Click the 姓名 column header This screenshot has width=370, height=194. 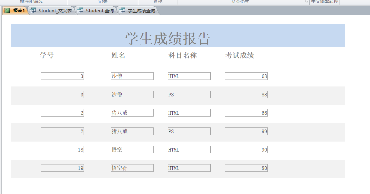coord(118,55)
